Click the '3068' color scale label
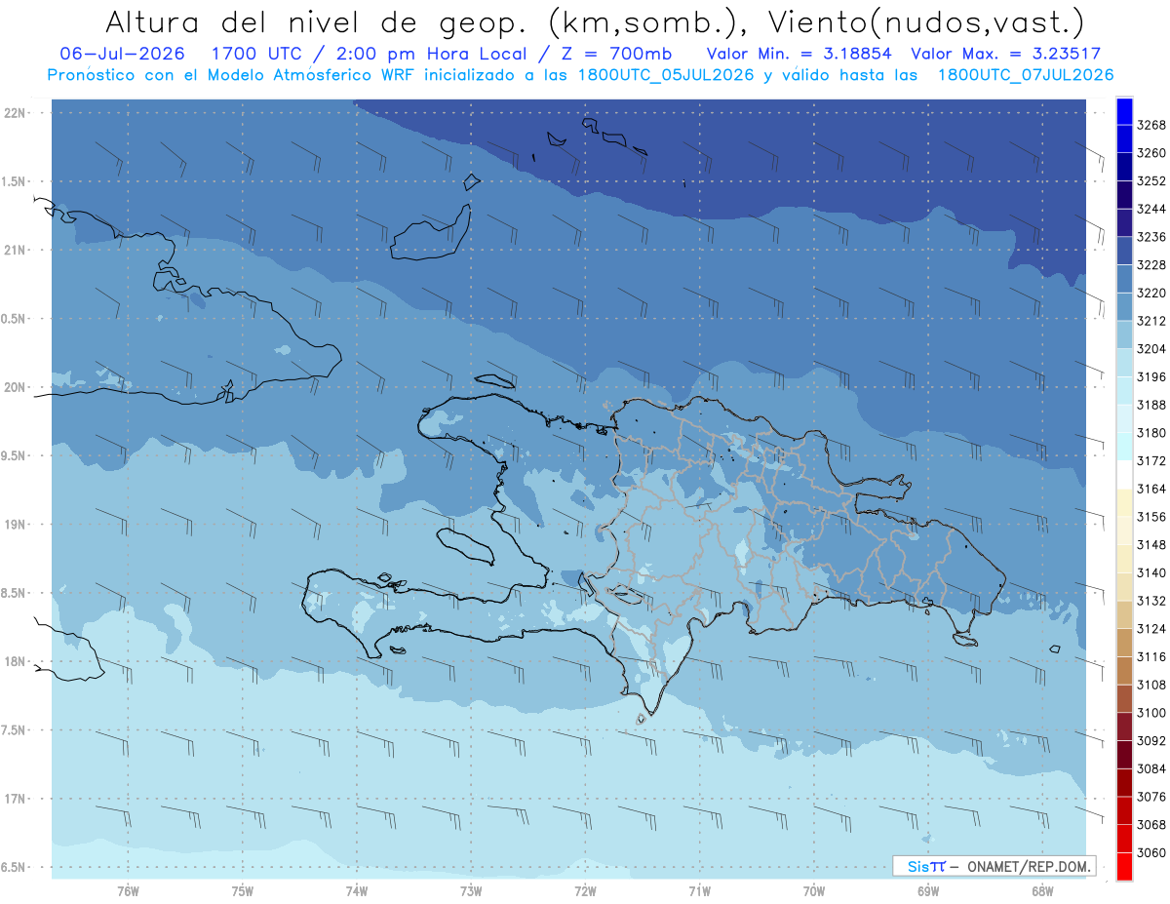This screenshot has width=1170, height=904. click(x=1151, y=825)
